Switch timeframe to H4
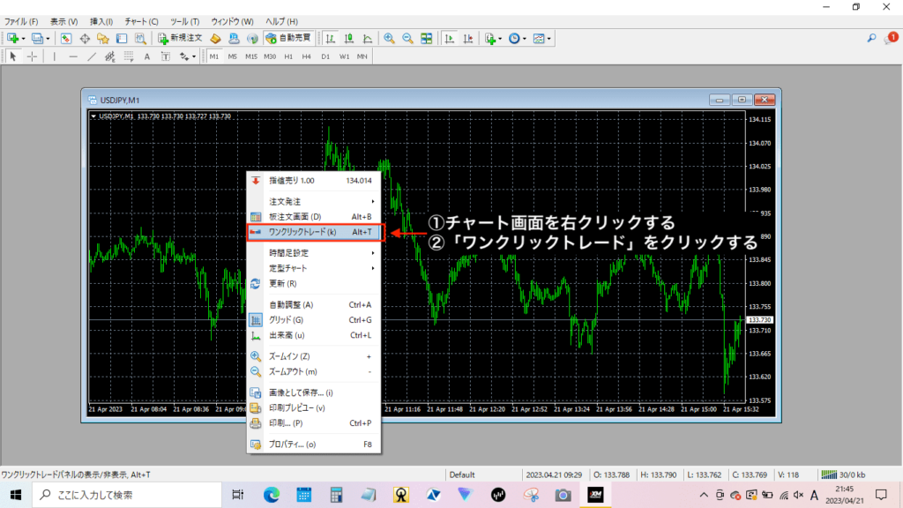 click(x=306, y=56)
